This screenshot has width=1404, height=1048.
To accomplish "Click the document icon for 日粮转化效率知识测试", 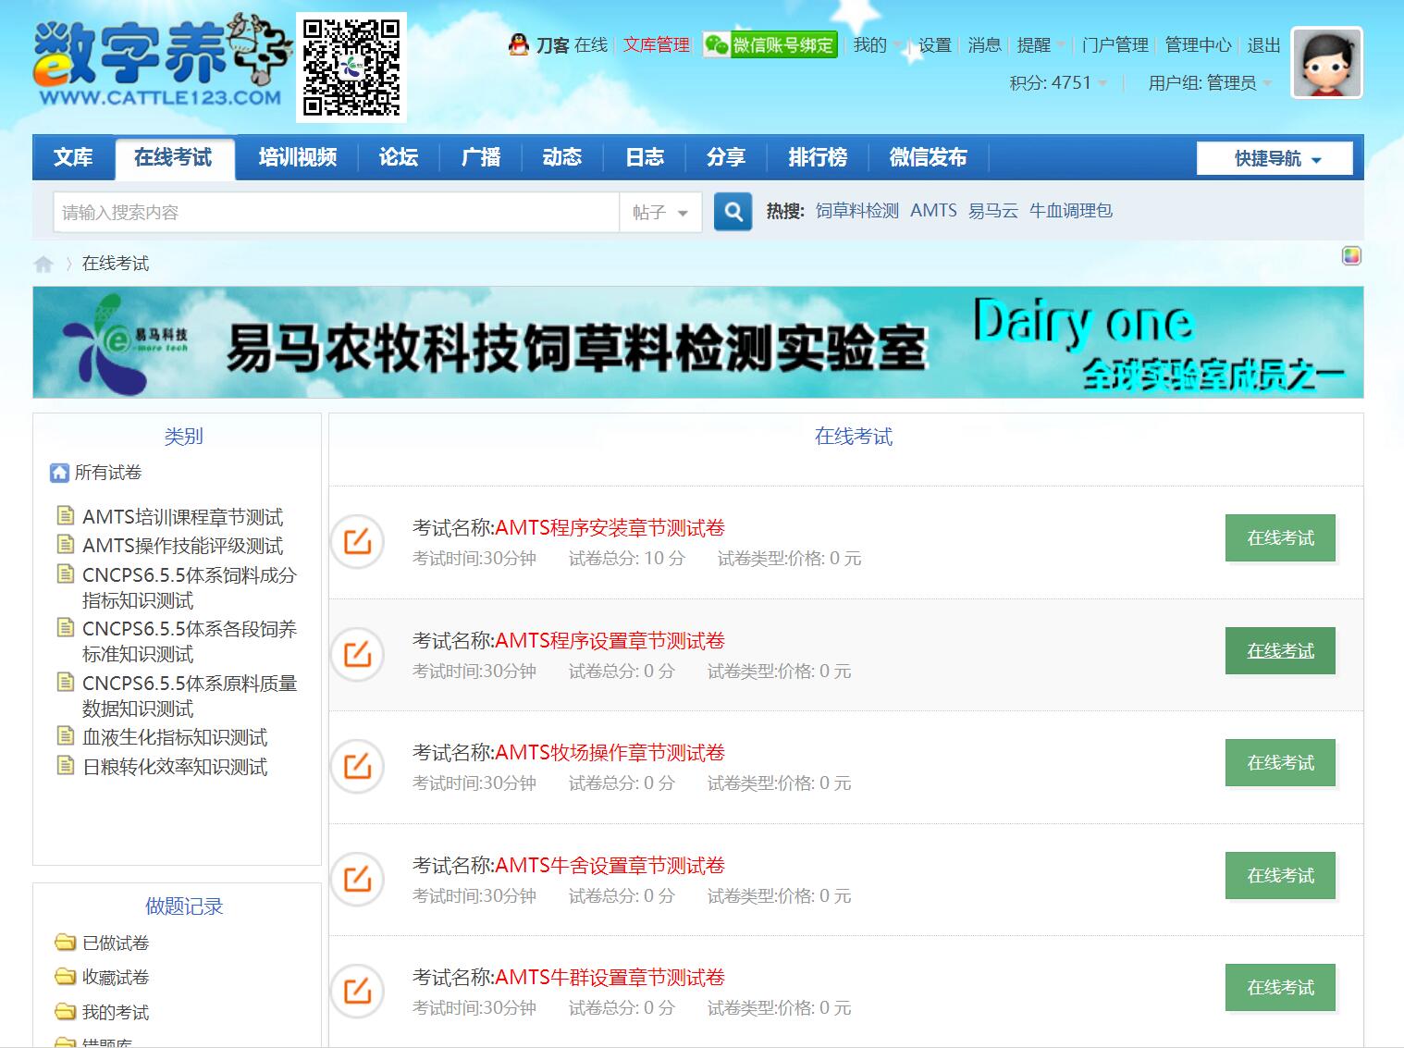I will tap(66, 765).
